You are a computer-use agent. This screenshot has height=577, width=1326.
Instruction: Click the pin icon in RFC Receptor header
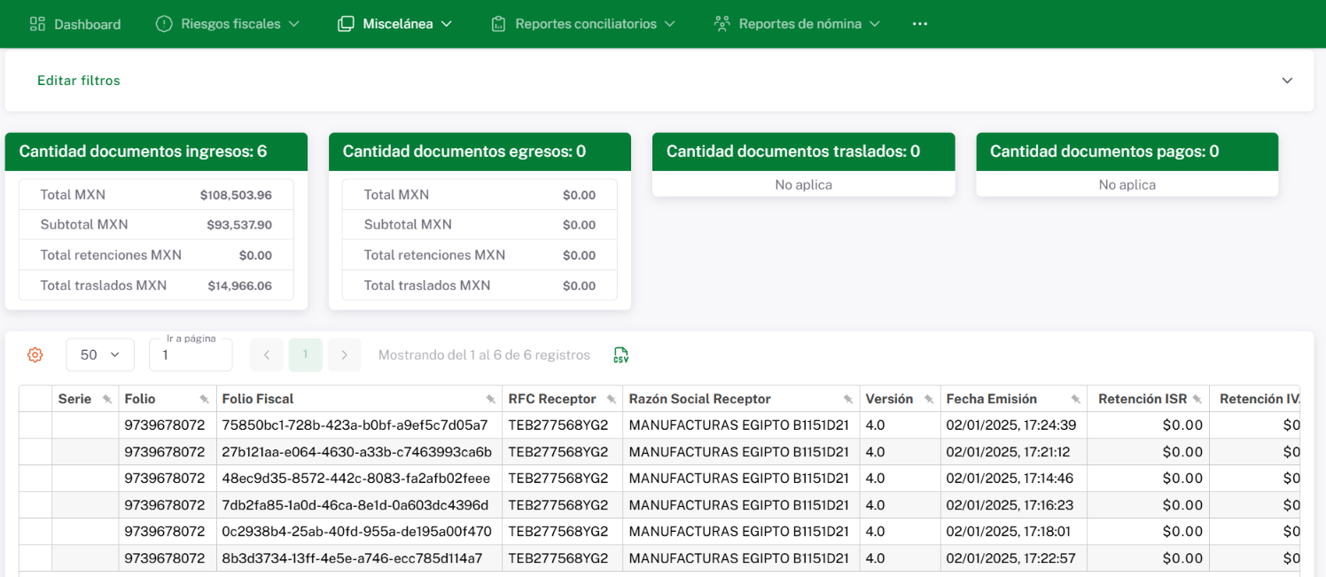612,400
